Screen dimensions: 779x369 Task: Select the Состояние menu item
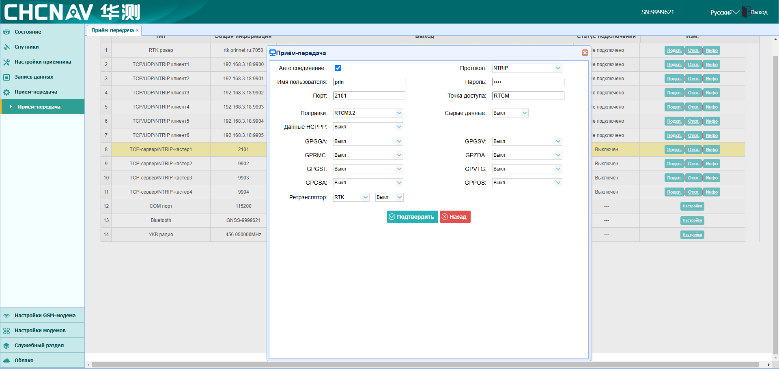(43, 32)
